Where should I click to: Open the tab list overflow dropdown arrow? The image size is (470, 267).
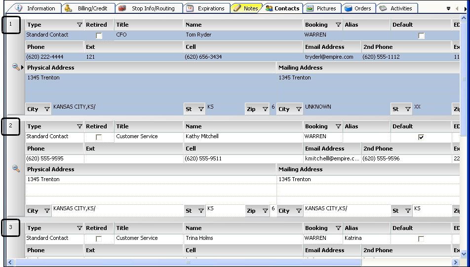(448, 8)
